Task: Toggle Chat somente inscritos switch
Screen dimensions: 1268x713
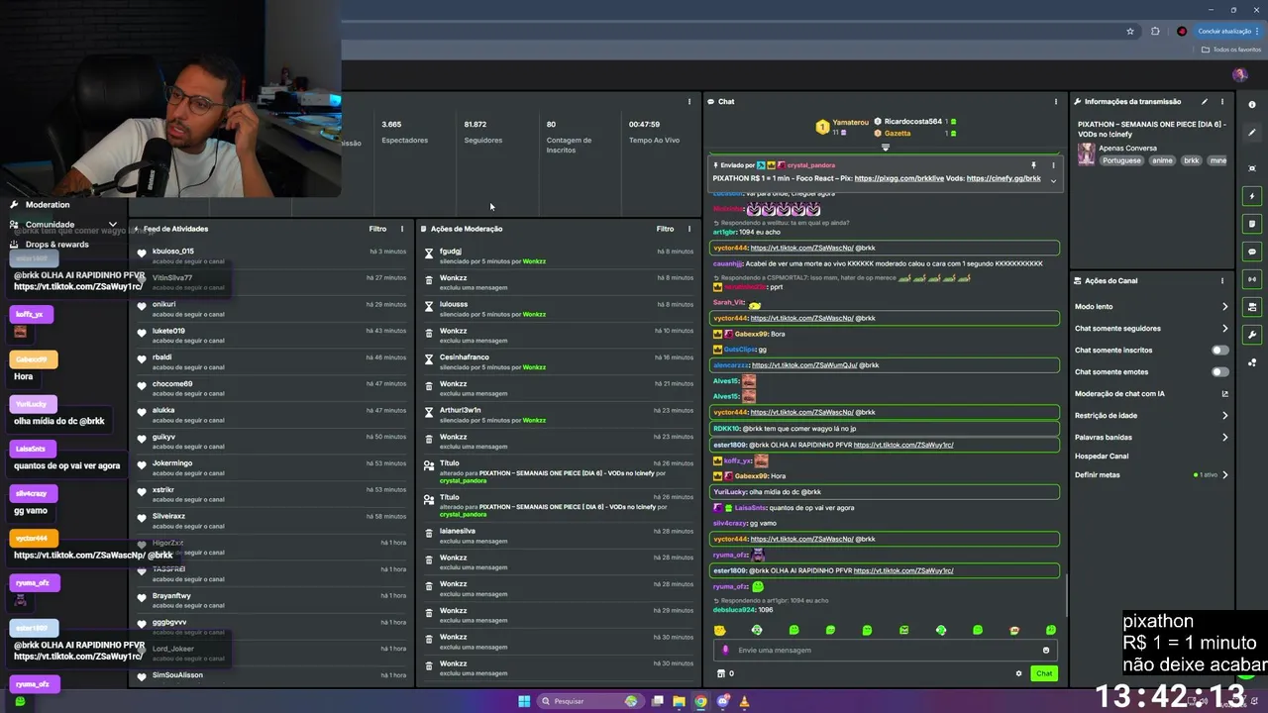Action: pyautogui.click(x=1220, y=350)
